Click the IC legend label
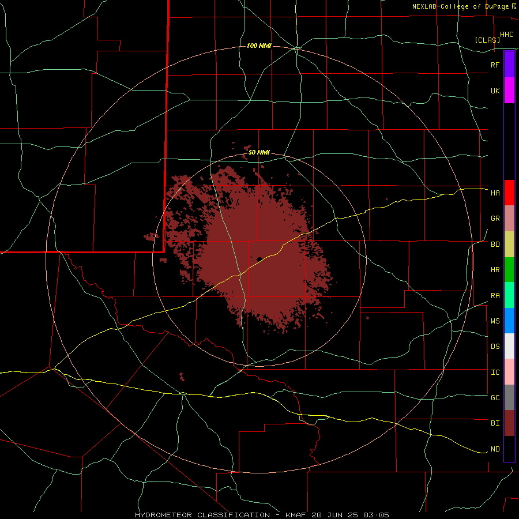The width and height of the screenshot is (519, 519). click(495, 373)
